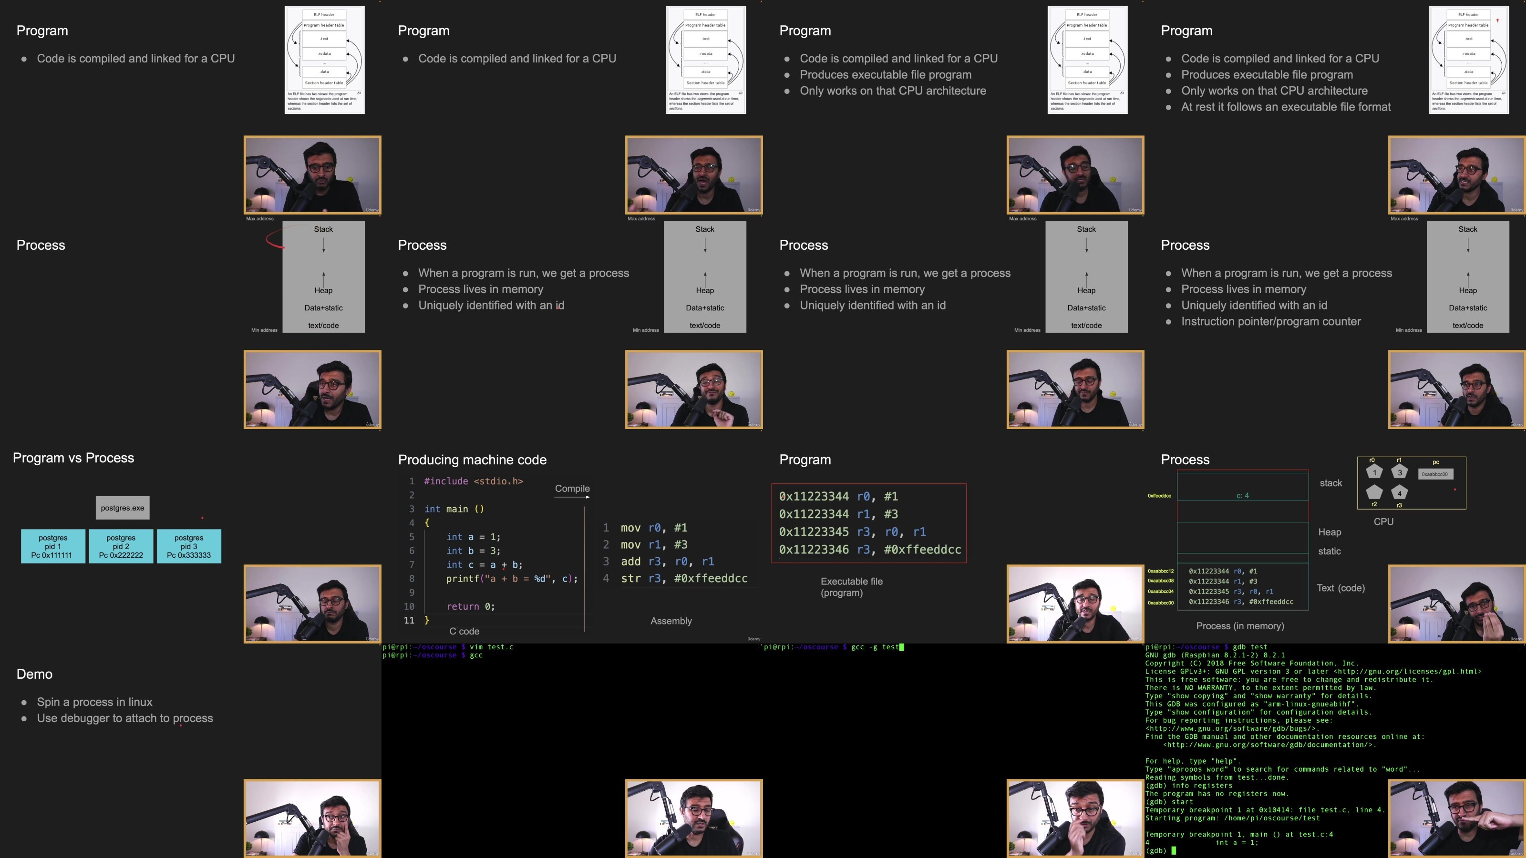Select assembly line 'mov r0, #1'
This screenshot has height=858, width=1526.
click(654, 528)
